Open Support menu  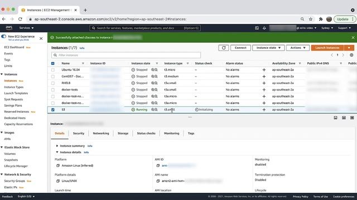[344, 28]
